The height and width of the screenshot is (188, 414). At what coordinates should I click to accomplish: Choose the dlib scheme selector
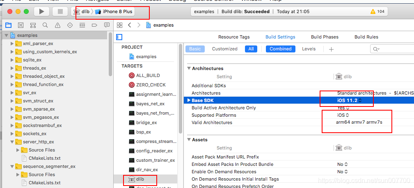82,11
